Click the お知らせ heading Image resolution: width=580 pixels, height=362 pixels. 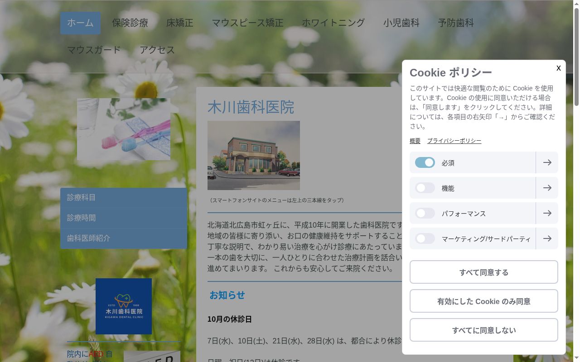pyautogui.click(x=227, y=295)
